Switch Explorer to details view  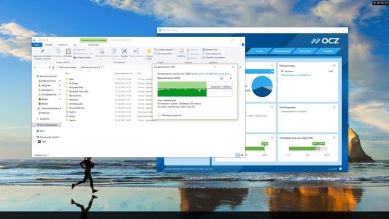[238, 155]
